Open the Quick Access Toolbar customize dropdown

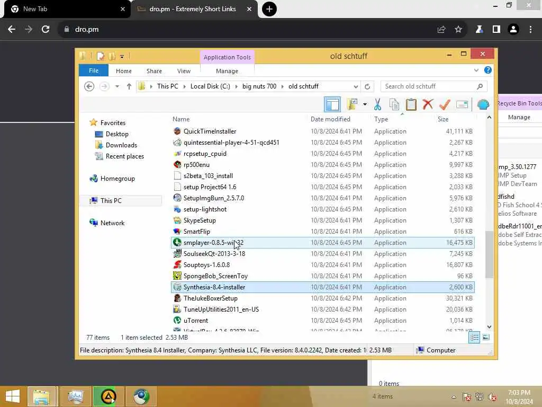[122, 56]
